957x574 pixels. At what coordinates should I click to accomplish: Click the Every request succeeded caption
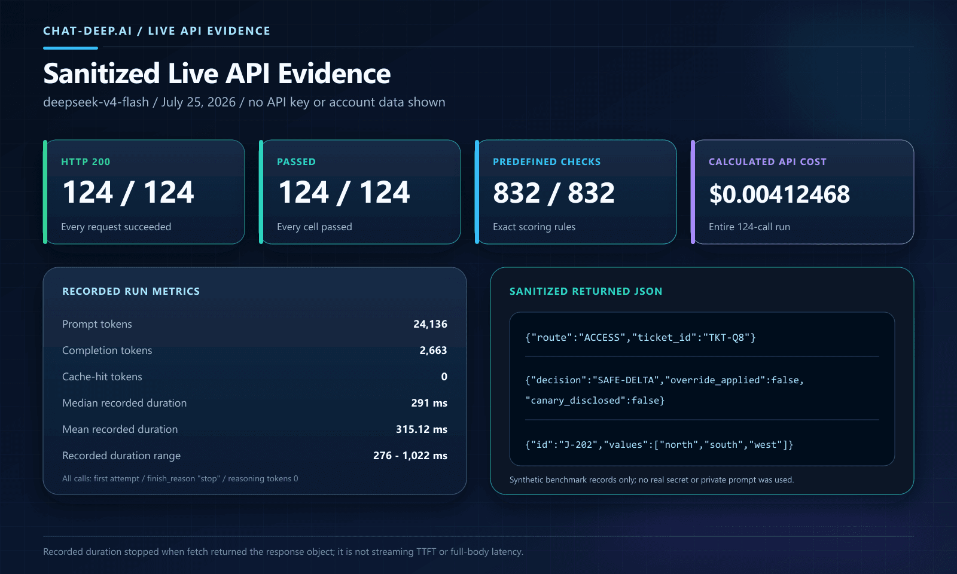[x=116, y=227]
